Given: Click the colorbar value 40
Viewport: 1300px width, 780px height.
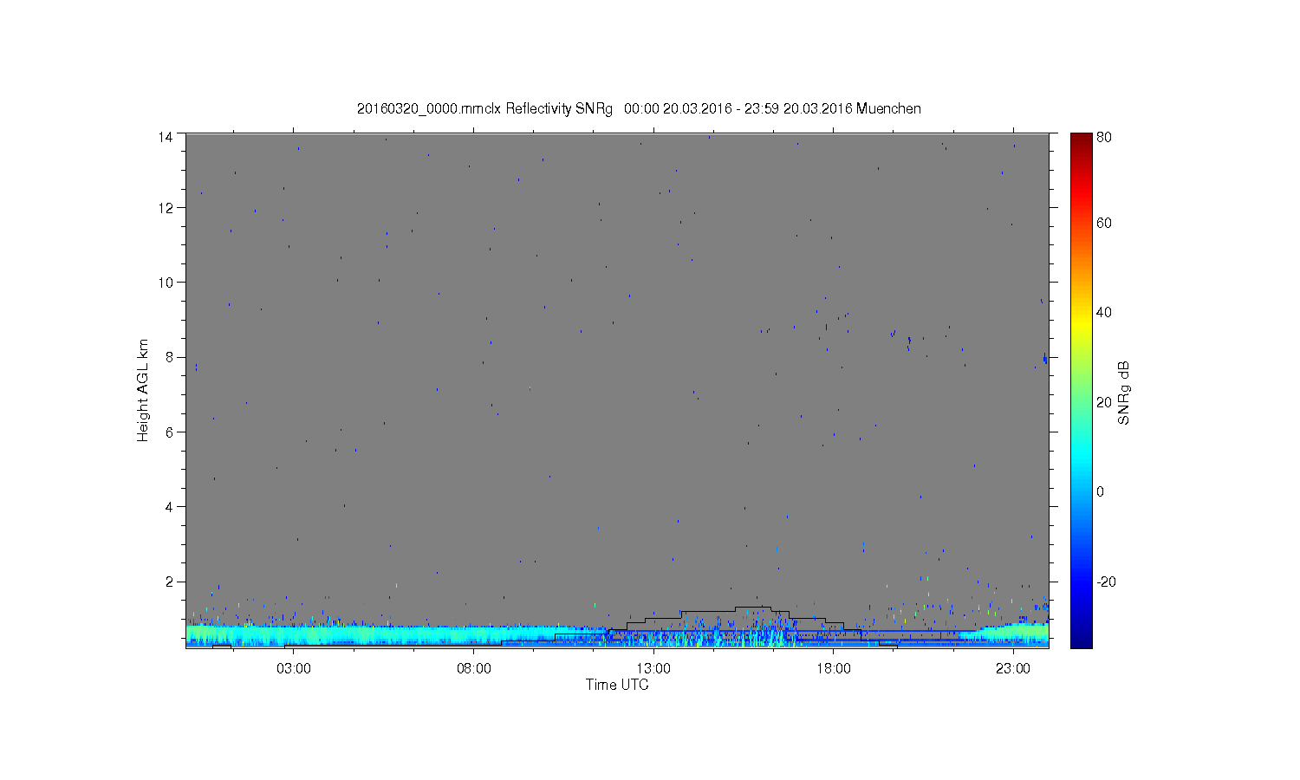Looking at the screenshot, I should point(1104,313).
